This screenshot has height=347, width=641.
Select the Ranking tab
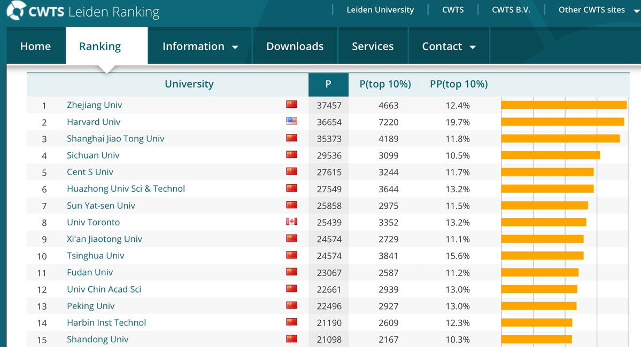107,46
